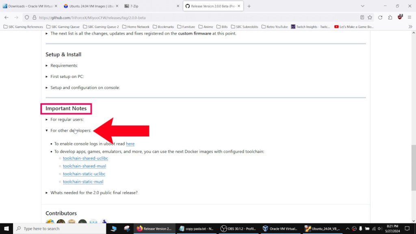Open OBS 30.1.2 from the taskbar
416x234 pixels.
click(238, 228)
